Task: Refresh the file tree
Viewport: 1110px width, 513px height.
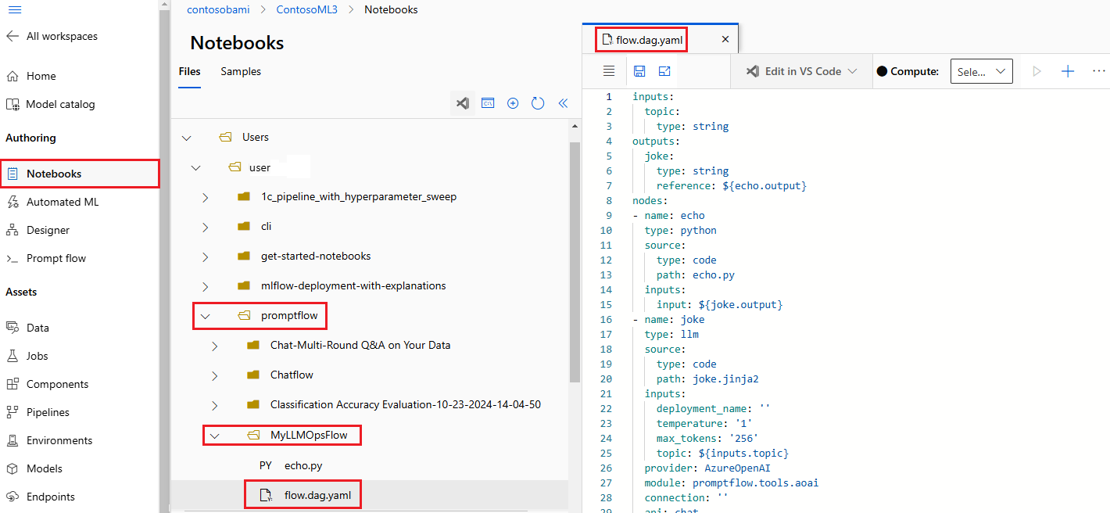Action: point(538,103)
